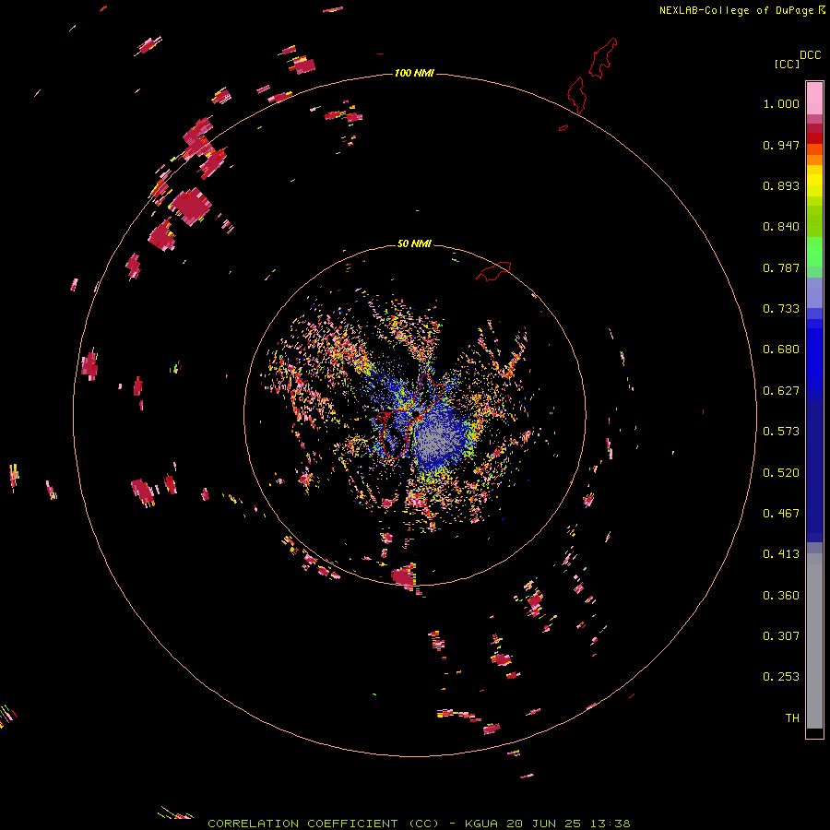This screenshot has height=830, width=830.
Task: Click the [CC] legend unit label
Action: click(x=787, y=64)
